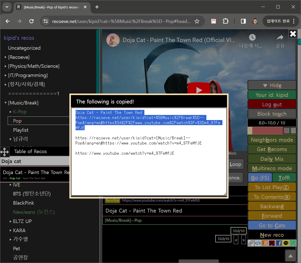Close the video overlay with white X
This screenshot has width=301, height=263.
[x=293, y=34]
